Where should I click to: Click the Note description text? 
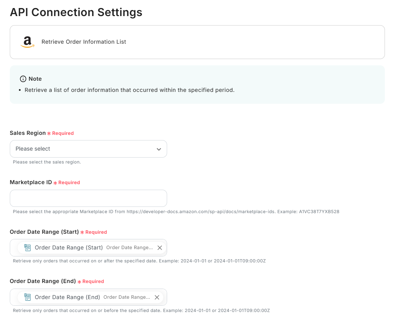click(x=129, y=90)
